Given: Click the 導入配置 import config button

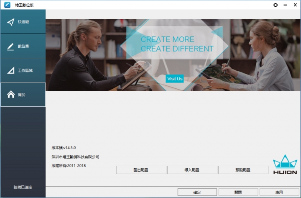Looking at the screenshot, I should pyautogui.click(x=192, y=170).
